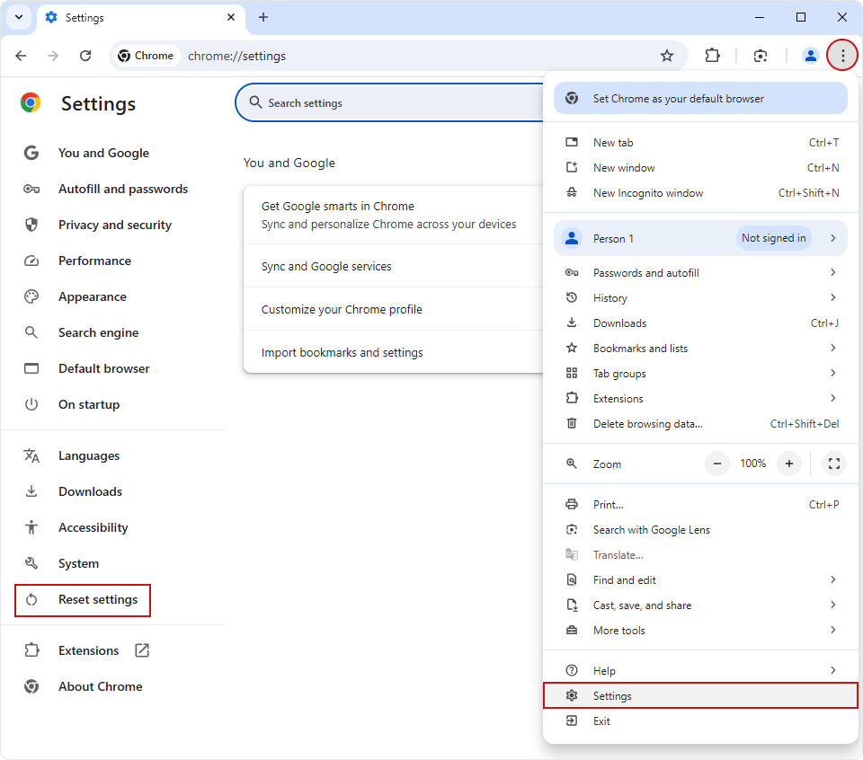Open the Extensions puzzle icon in toolbar

click(712, 56)
